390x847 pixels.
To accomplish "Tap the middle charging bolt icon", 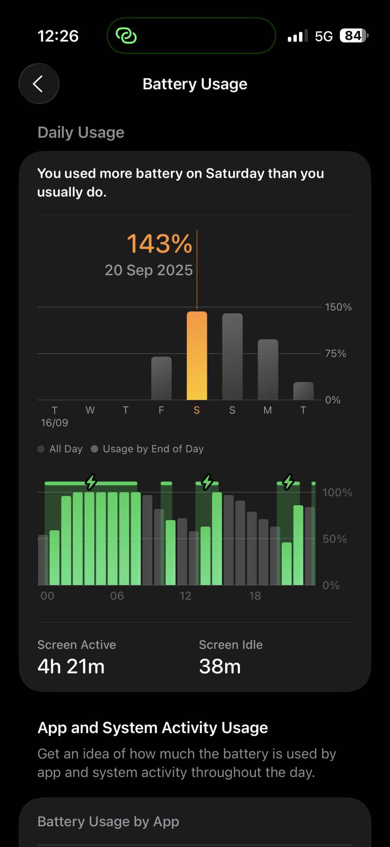I will 207,482.
